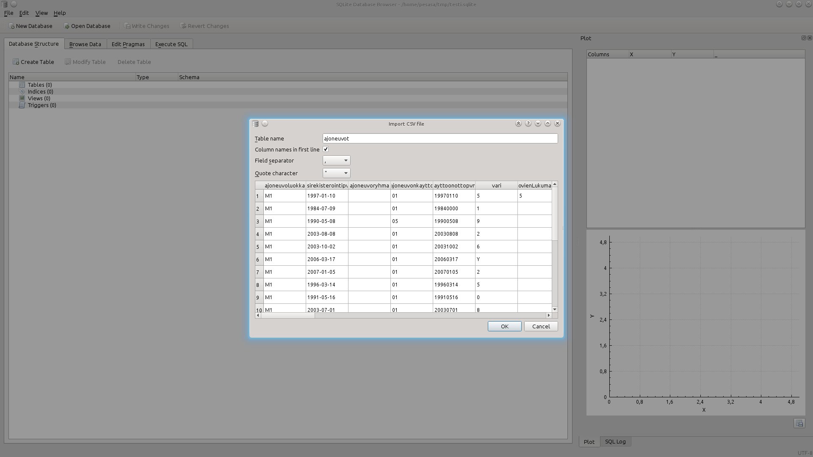Toggle Column names in first line checkbox

(326, 149)
